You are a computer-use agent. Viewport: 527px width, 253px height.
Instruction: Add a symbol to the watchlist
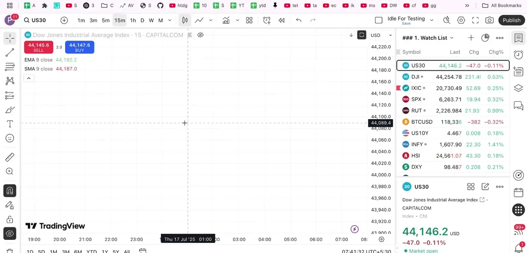click(x=471, y=38)
